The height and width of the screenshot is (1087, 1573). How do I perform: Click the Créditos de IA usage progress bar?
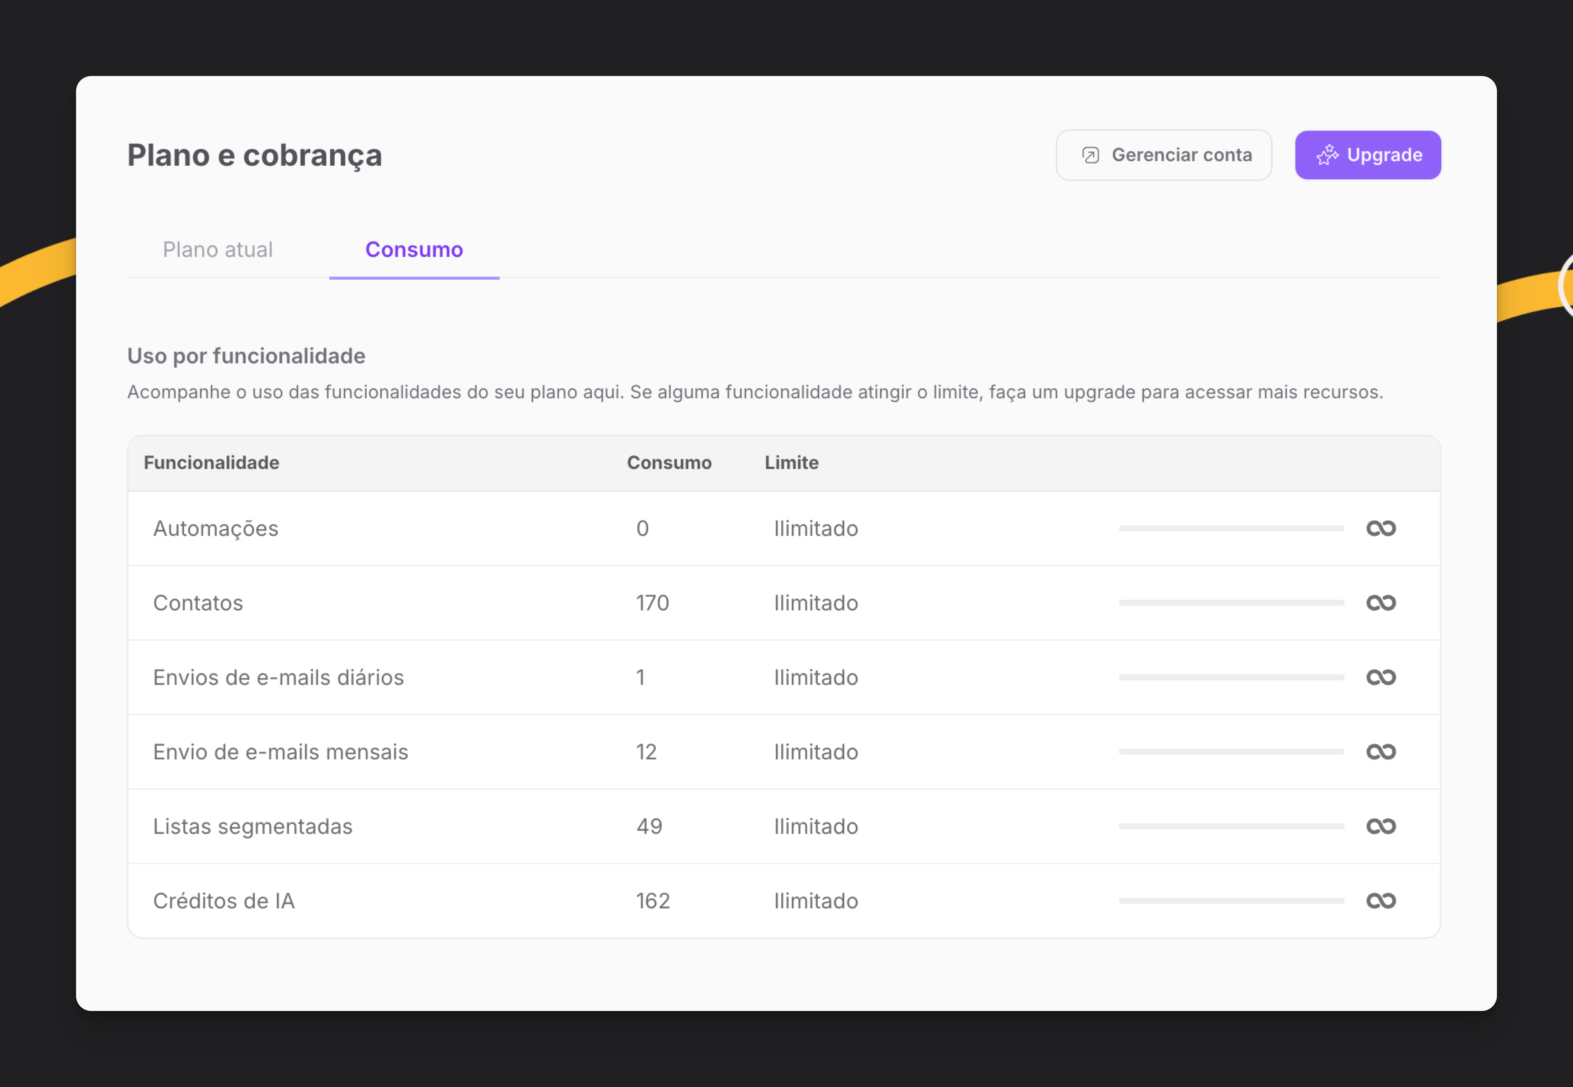pos(1231,901)
